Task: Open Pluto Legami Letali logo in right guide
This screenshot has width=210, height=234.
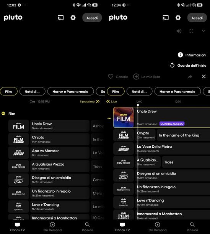Action: (x=124, y=176)
